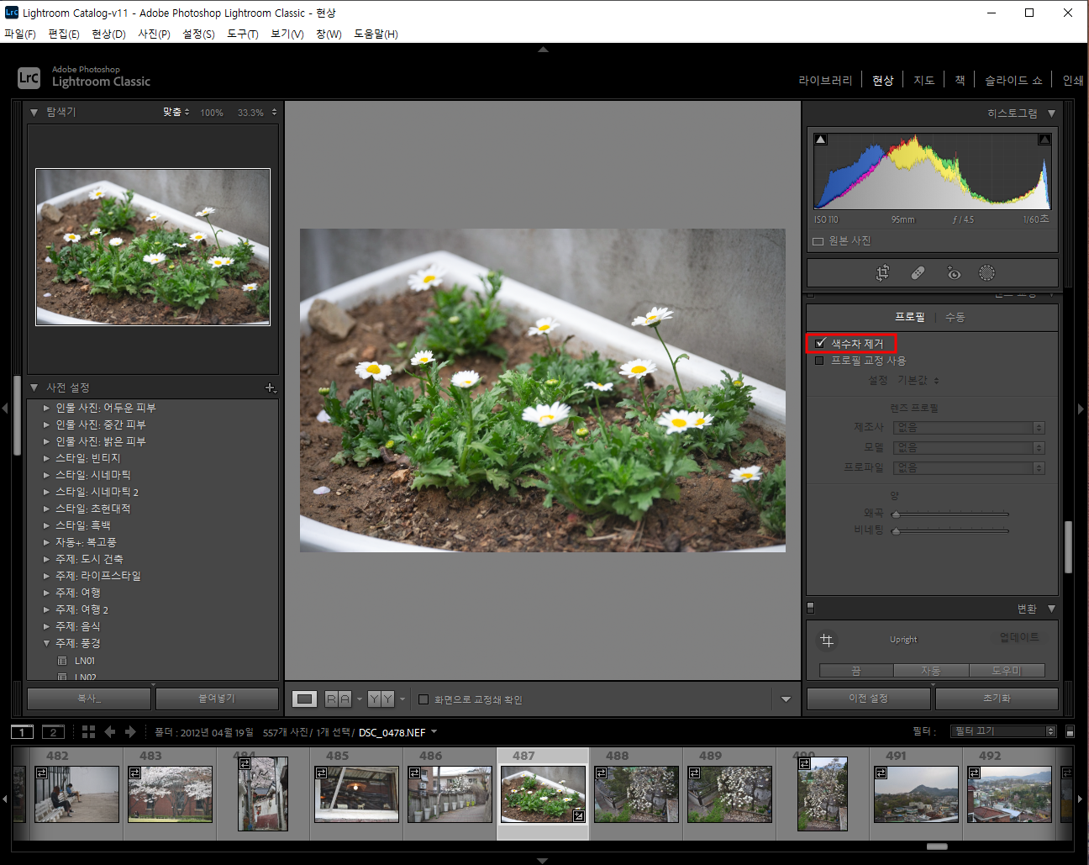1089x865 pixels.
Task: Go forward with the filmstrip arrow
Action: tap(130, 732)
